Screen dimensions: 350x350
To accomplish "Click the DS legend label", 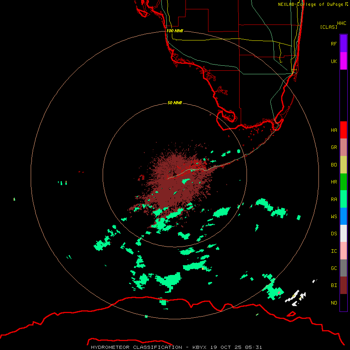I will (334, 234).
